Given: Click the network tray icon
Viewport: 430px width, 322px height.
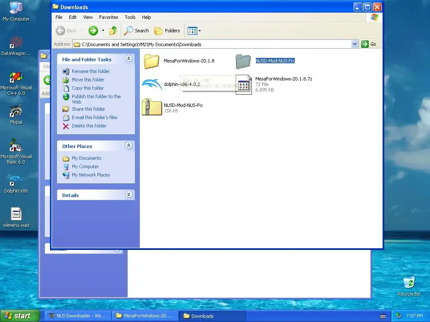Looking at the screenshot, I should click(x=399, y=316).
